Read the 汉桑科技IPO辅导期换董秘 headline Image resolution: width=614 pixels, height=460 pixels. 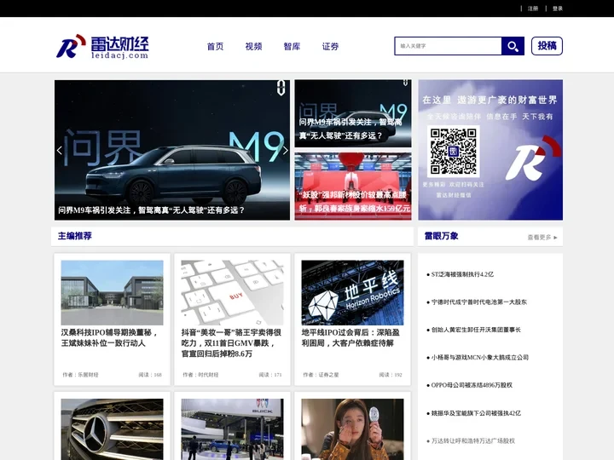[x=110, y=338]
